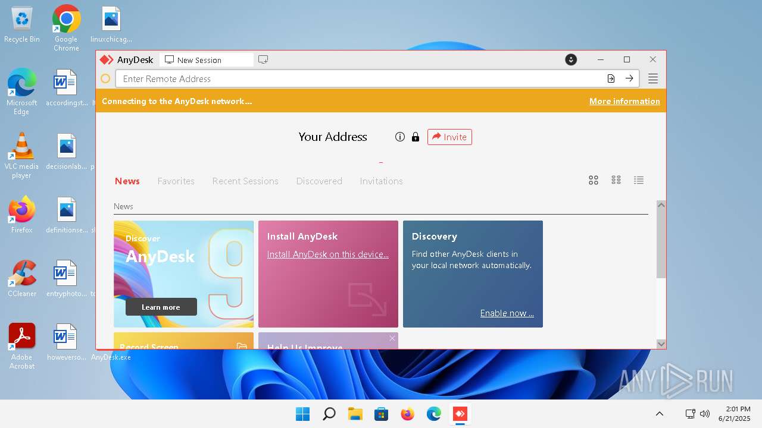762x428 pixels.
Task: Click the scrollbar up arrow in news panel
Action: pos(661,205)
